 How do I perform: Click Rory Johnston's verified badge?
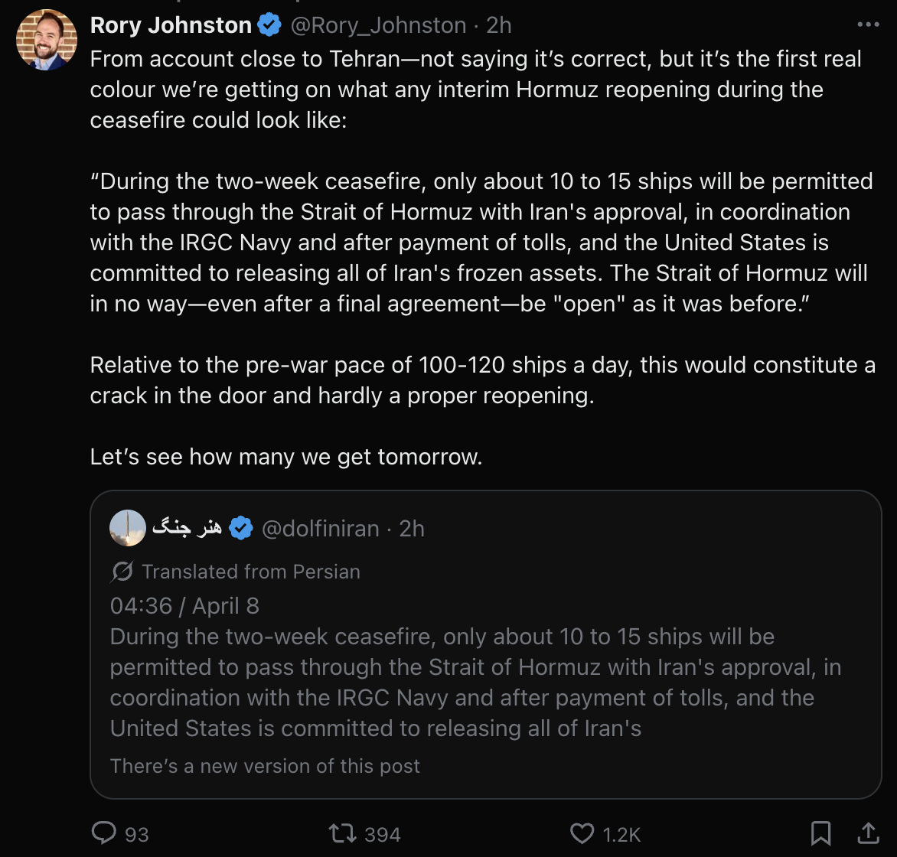click(x=269, y=25)
